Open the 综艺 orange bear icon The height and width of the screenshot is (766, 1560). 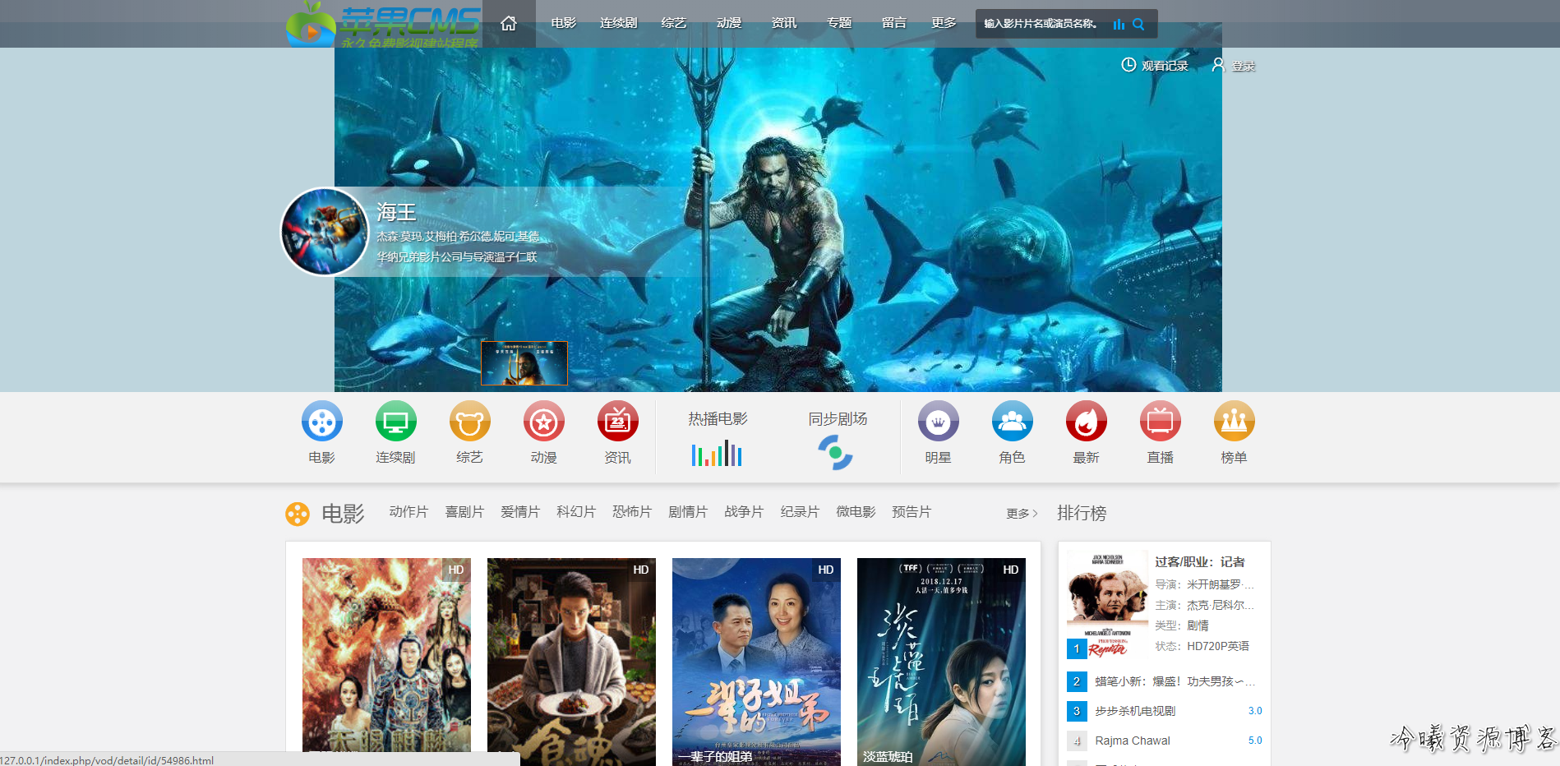tap(470, 422)
